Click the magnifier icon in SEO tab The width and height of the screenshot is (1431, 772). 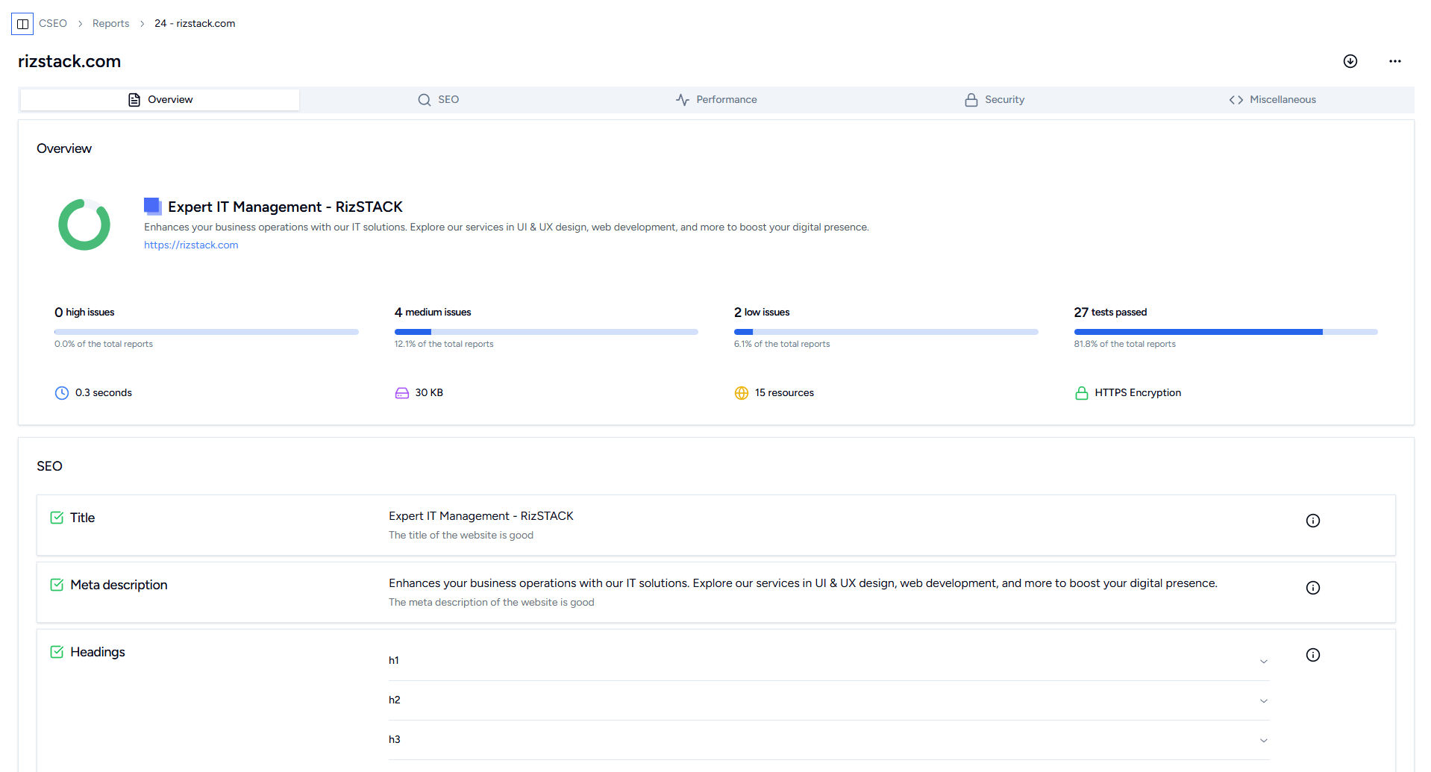(x=424, y=100)
